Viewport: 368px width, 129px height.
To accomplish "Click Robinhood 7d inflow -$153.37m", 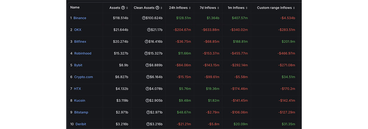I will click(211, 53).
